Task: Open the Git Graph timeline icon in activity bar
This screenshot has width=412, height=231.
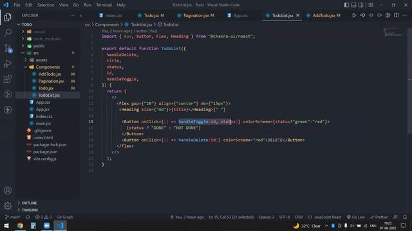Action: [8, 94]
